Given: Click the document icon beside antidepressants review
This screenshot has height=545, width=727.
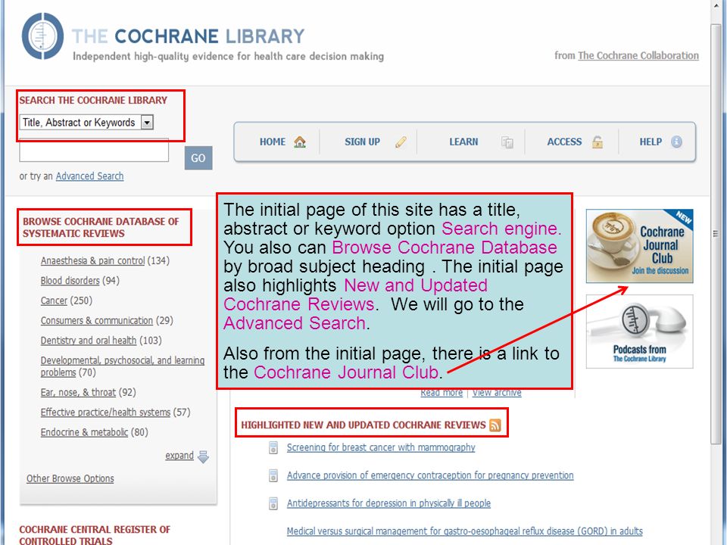Looking at the screenshot, I should click(x=273, y=503).
